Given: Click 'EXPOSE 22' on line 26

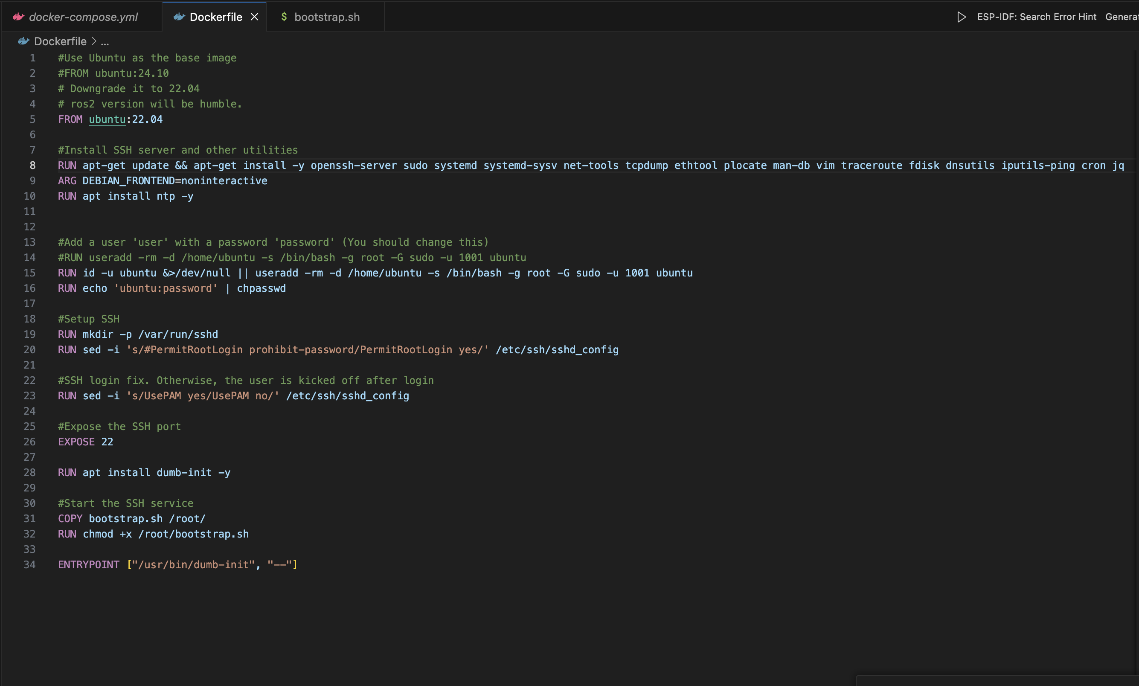Looking at the screenshot, I should (x=85, y=442).
